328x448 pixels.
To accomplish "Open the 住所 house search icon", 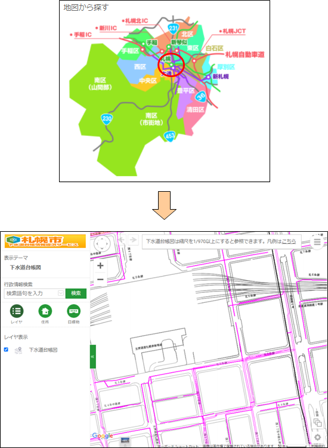I will [x=45, y=311].
